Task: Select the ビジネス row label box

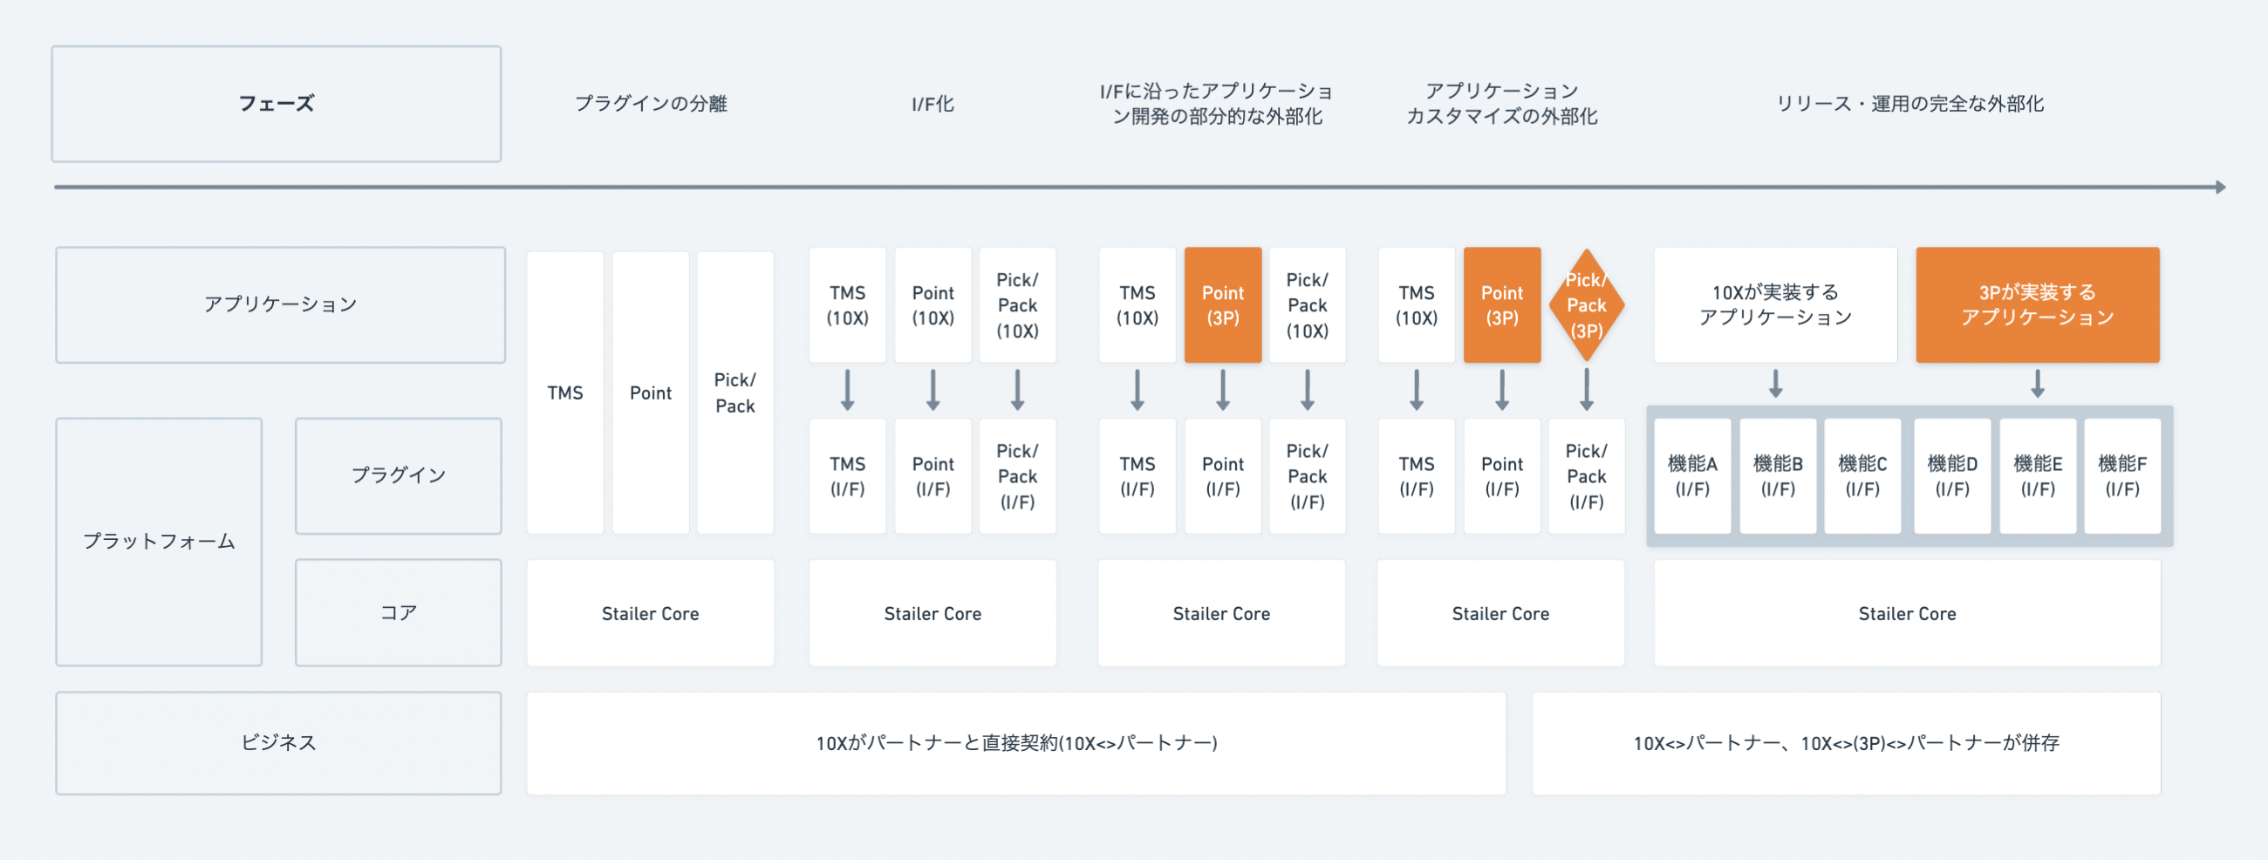Action: coord(278,743)
